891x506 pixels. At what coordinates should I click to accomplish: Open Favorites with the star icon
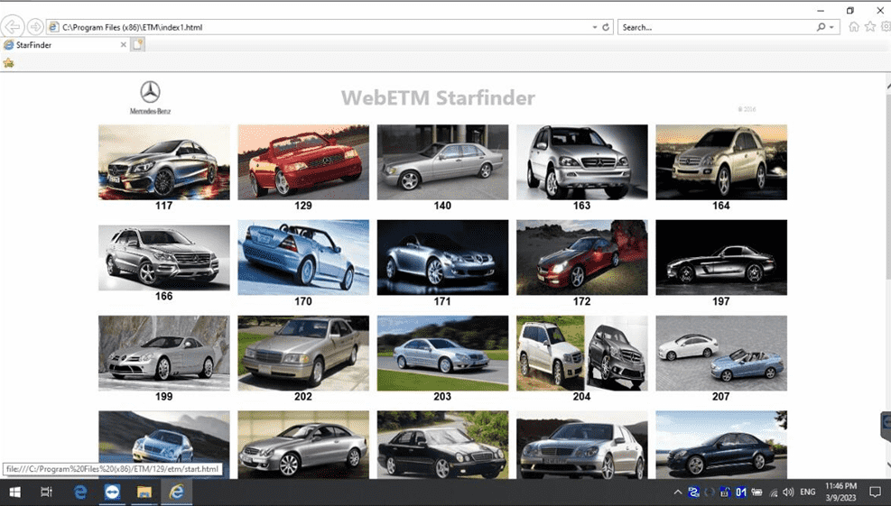[870, 27]
